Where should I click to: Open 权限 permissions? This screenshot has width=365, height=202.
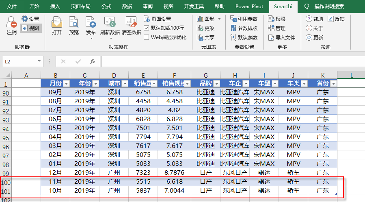tap(276, 19)
